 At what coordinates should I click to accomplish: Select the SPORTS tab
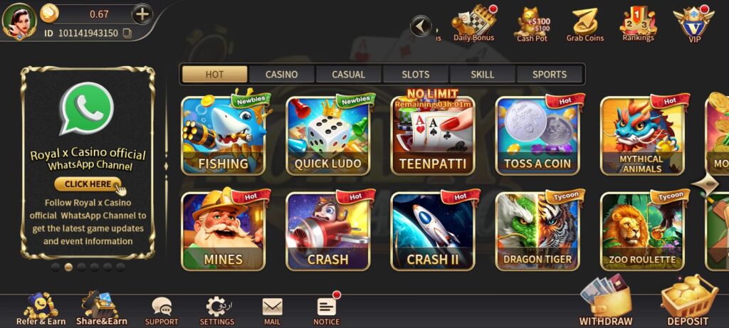550,74
